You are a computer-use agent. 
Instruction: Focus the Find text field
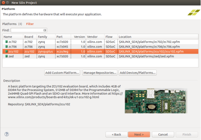pyautogui.click(x=29, y=30)
